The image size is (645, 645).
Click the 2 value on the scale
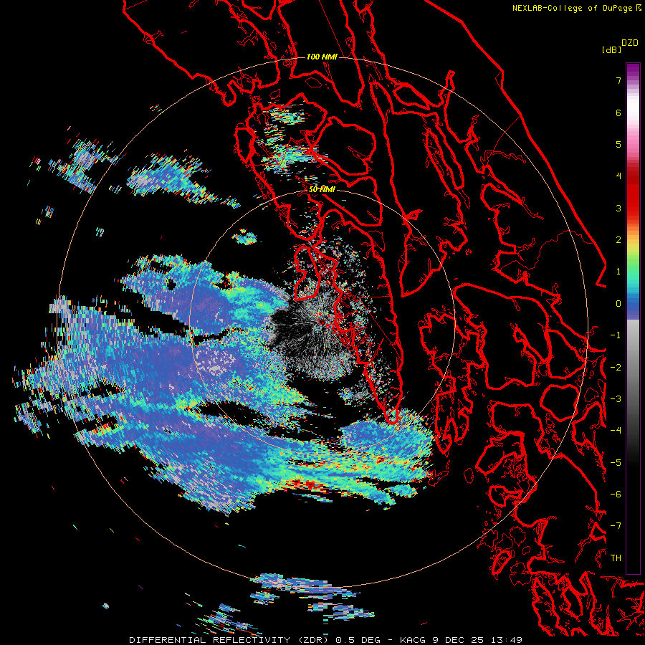pyautogui.click(x=618, y=240)
